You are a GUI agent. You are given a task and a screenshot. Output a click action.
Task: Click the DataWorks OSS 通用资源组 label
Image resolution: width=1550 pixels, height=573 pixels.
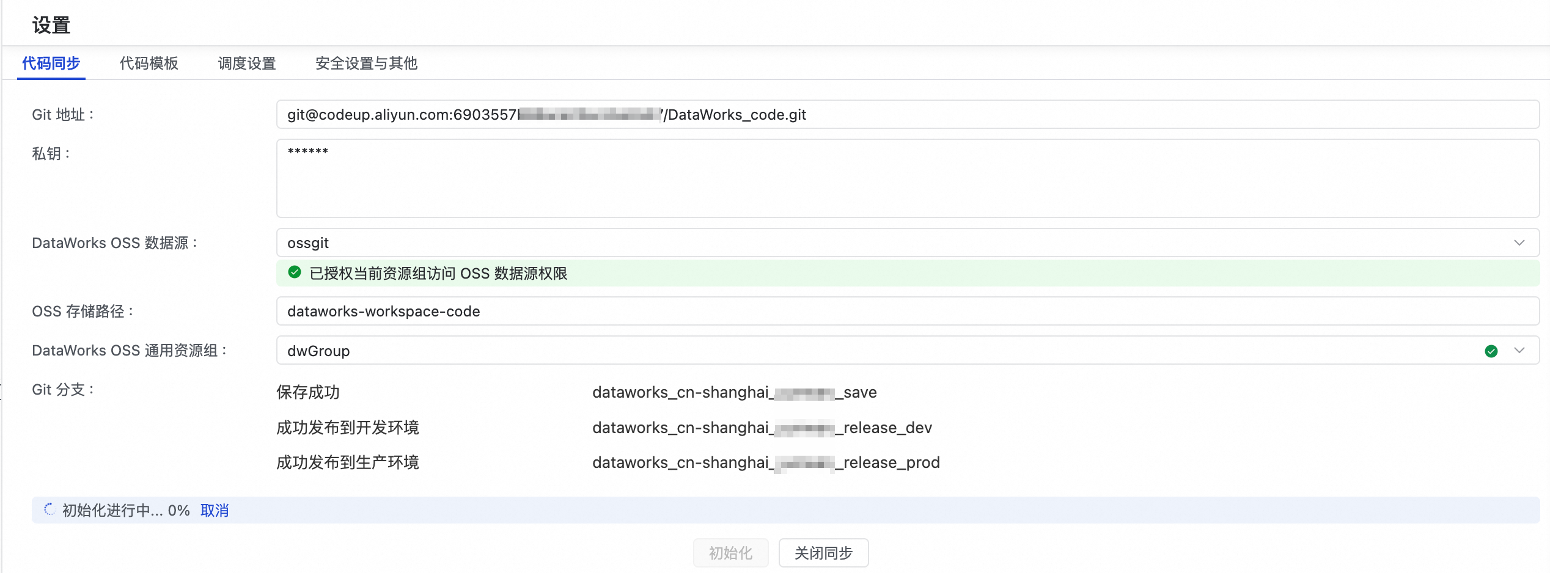click(x=130, y=351)
